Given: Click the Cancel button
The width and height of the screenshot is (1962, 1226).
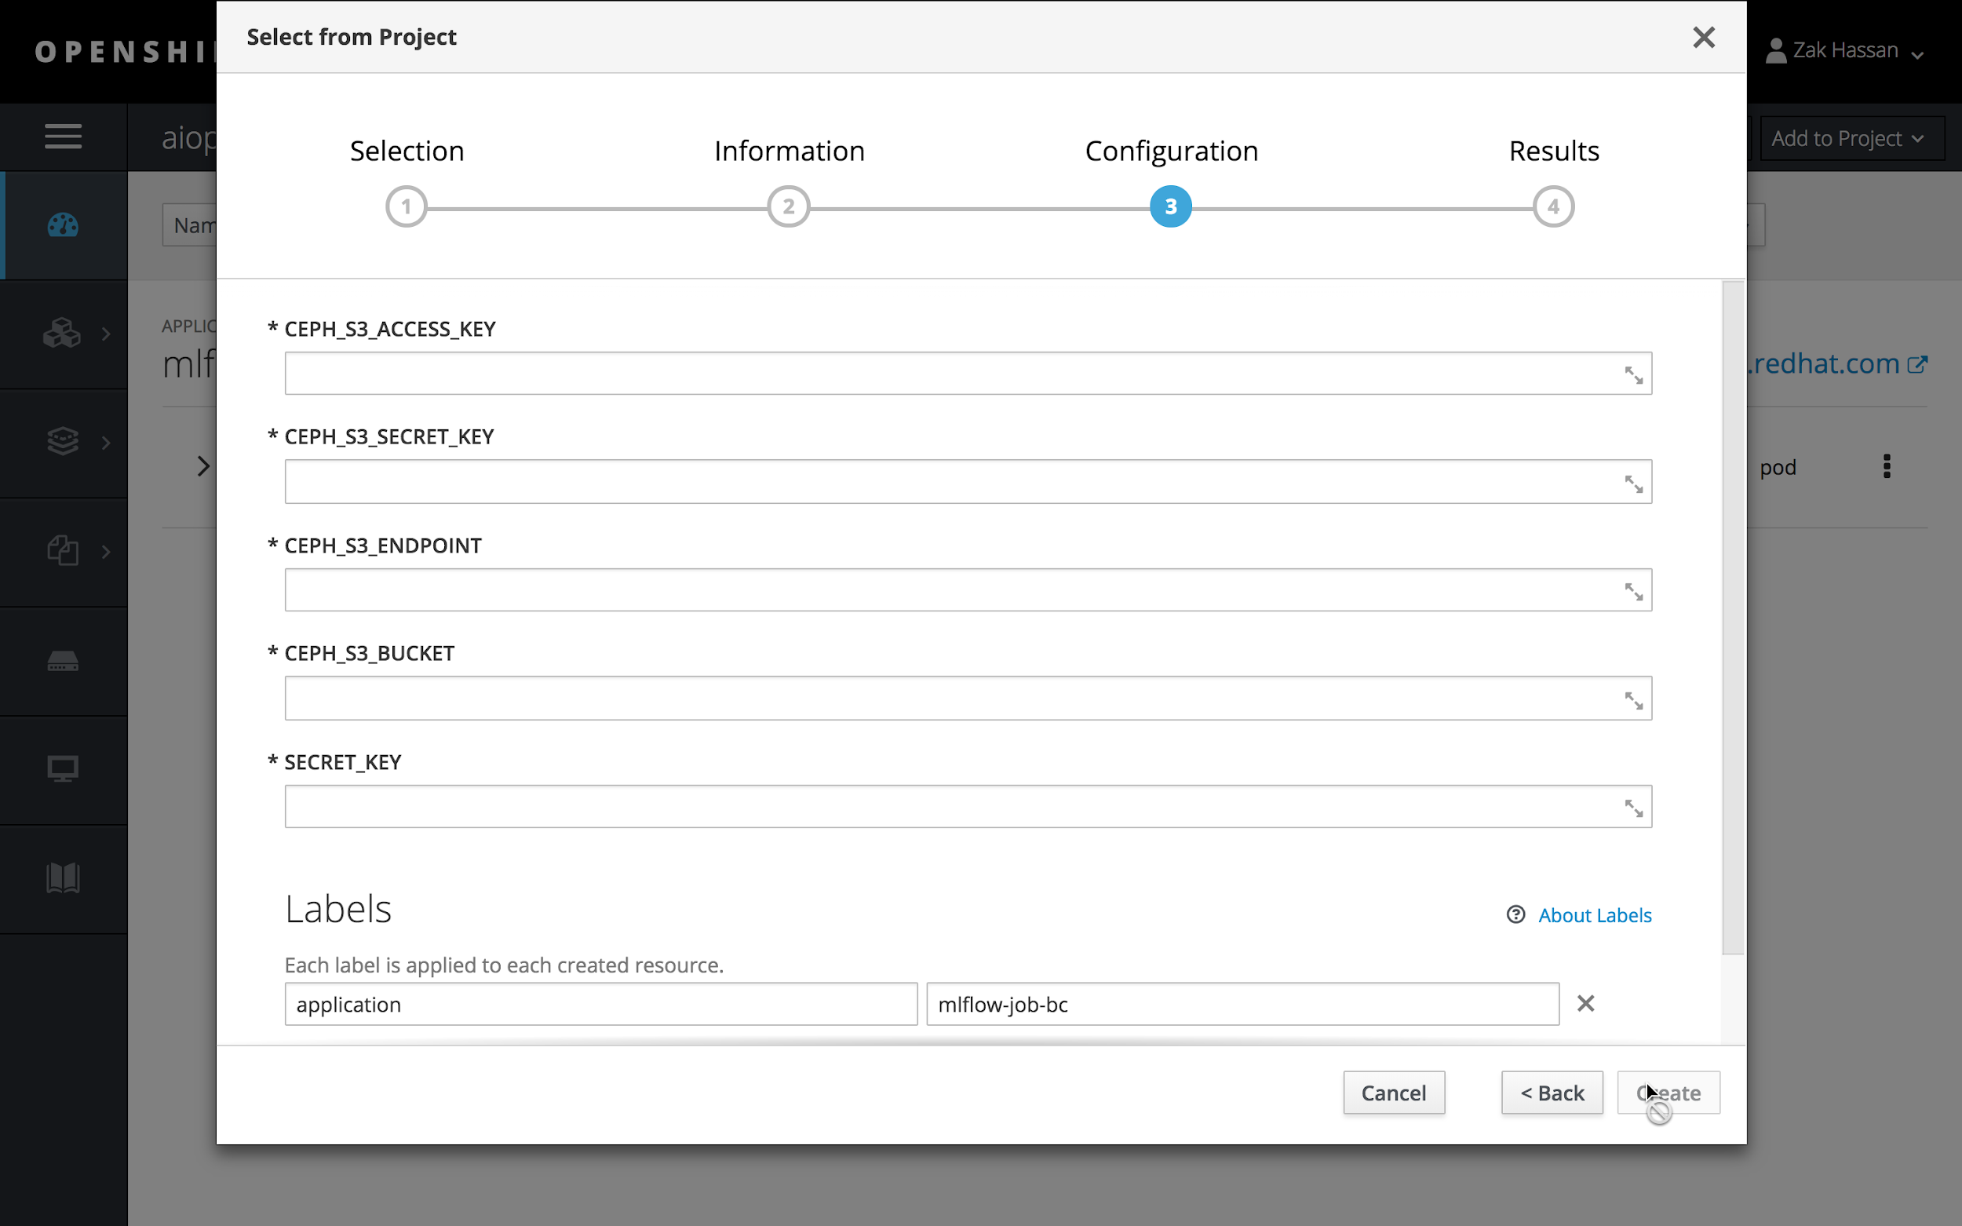Looking at the screenshot, I should [x=1393, y=1093].
